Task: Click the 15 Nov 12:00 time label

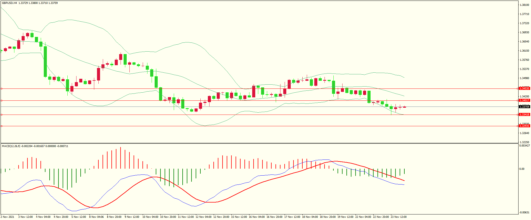Action: (x=239, y=217)
